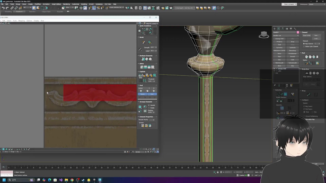326x183 pixels.
Task: Click the pink object color swatch
Action: click(x=298, y=33)
